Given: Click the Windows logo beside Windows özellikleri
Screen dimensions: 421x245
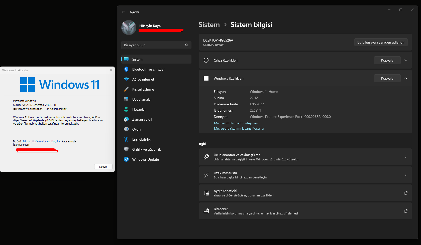Looking at the screenshot, I should coord(206,78).
